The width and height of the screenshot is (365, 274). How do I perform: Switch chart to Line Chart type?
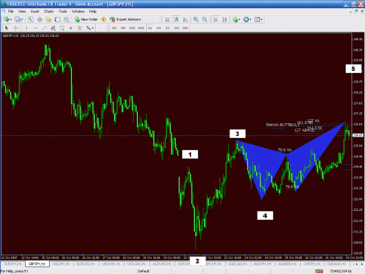185,19
